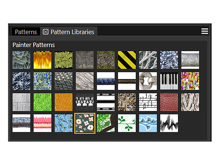
Task: Select the pink petals border pattern
Action: coord(43,123)
